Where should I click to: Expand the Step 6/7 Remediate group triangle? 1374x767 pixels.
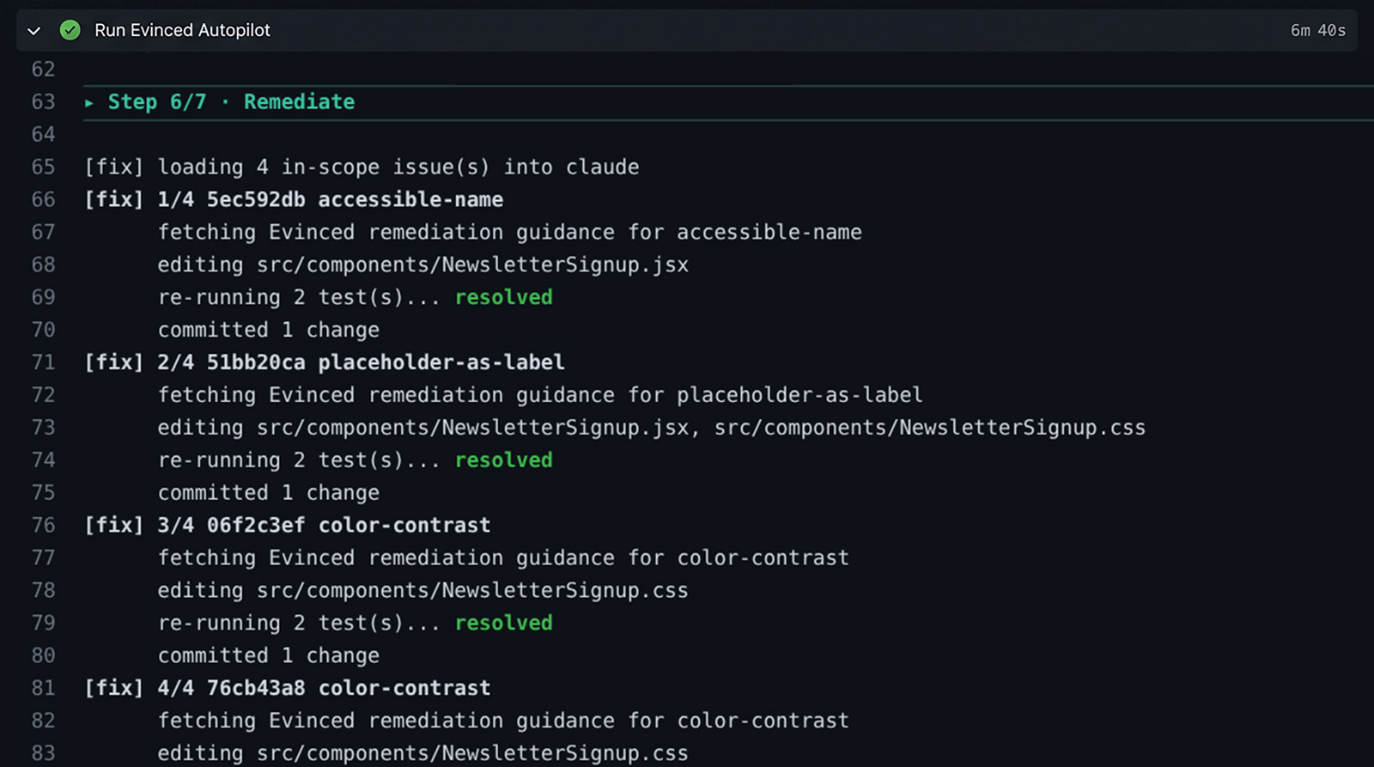pos(89,102)
